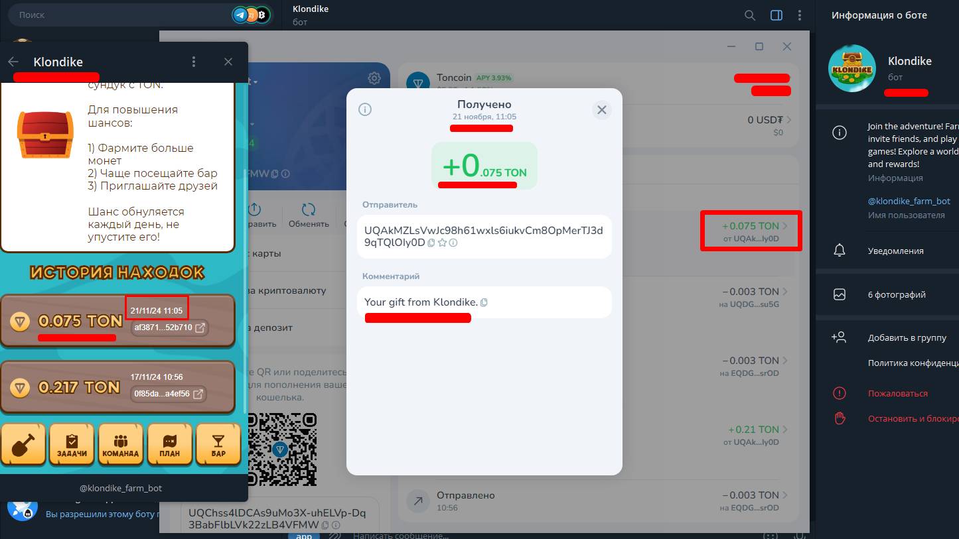Click the info icon beside bot description
The image size is (959, 539).
pos(840,133)
